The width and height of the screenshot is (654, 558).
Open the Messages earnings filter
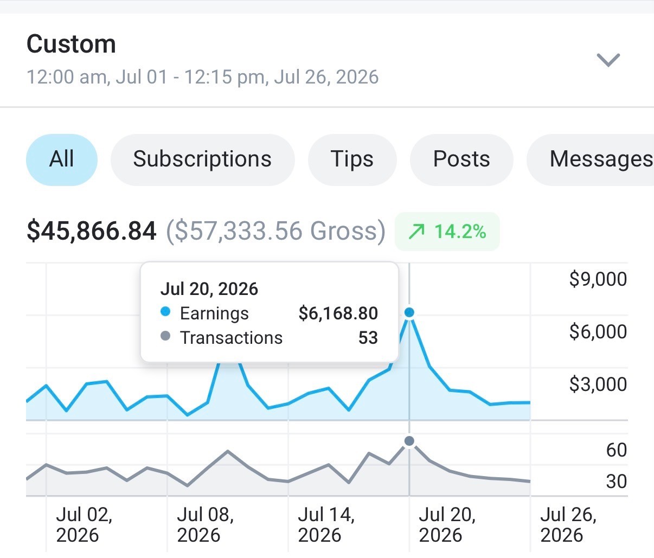click(591, 159)
